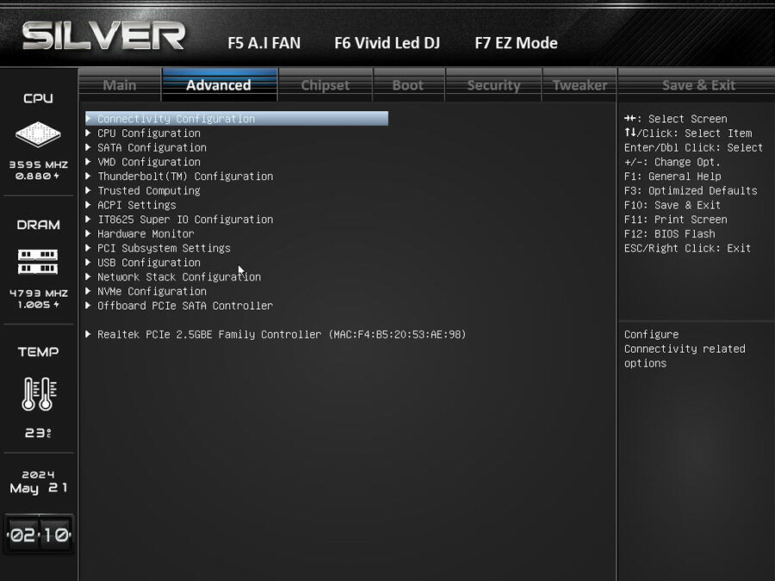The image size is (775, 581).
Task: Click the arrow beside CPU Configuration
Action: (88, 133)
